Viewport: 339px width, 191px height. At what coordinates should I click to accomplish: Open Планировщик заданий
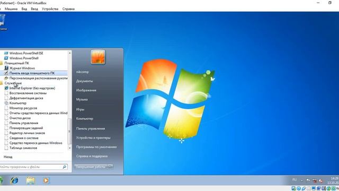[x=24, y=128]
